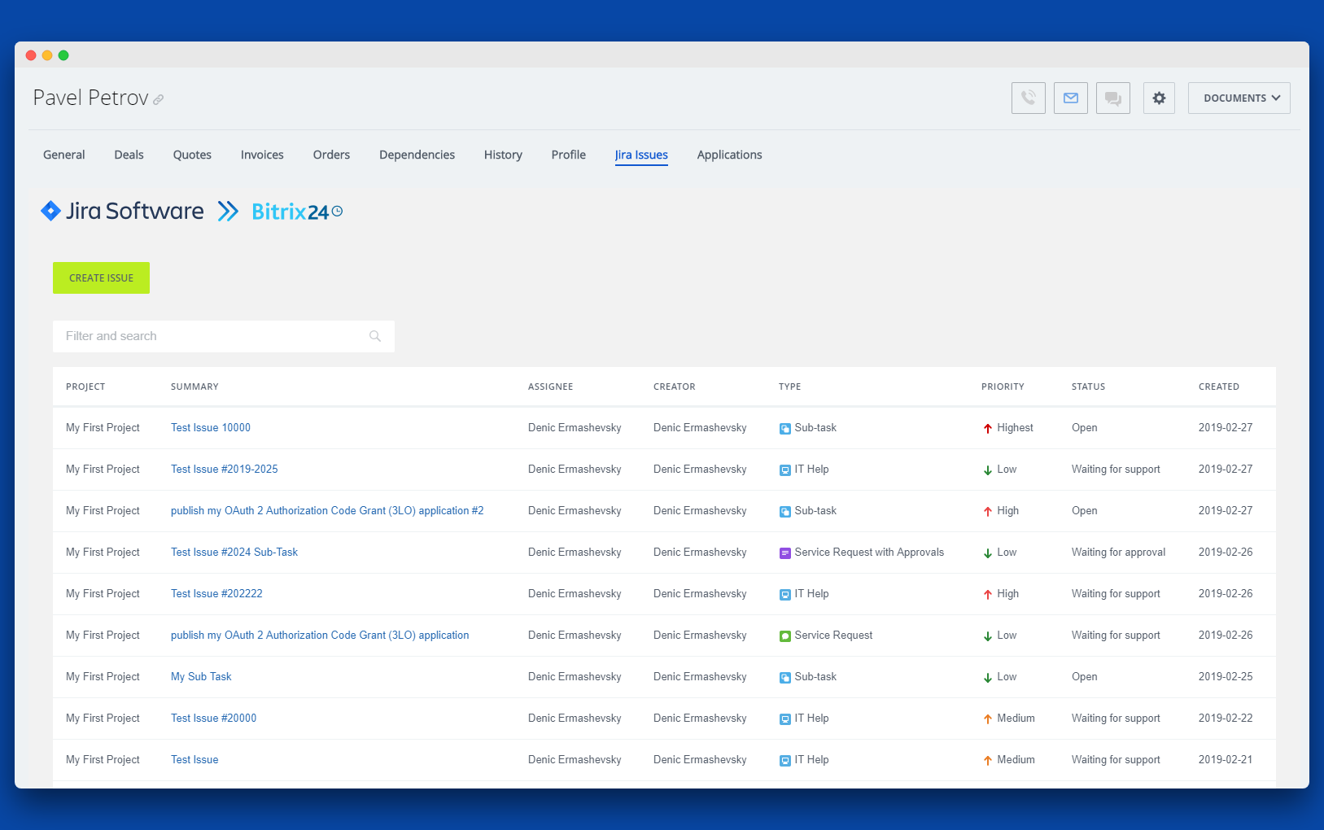Click the Jira Software diamond logo
Image resolution: width=1324 pixels, height=830 pixels.
[x=50, y=212]
